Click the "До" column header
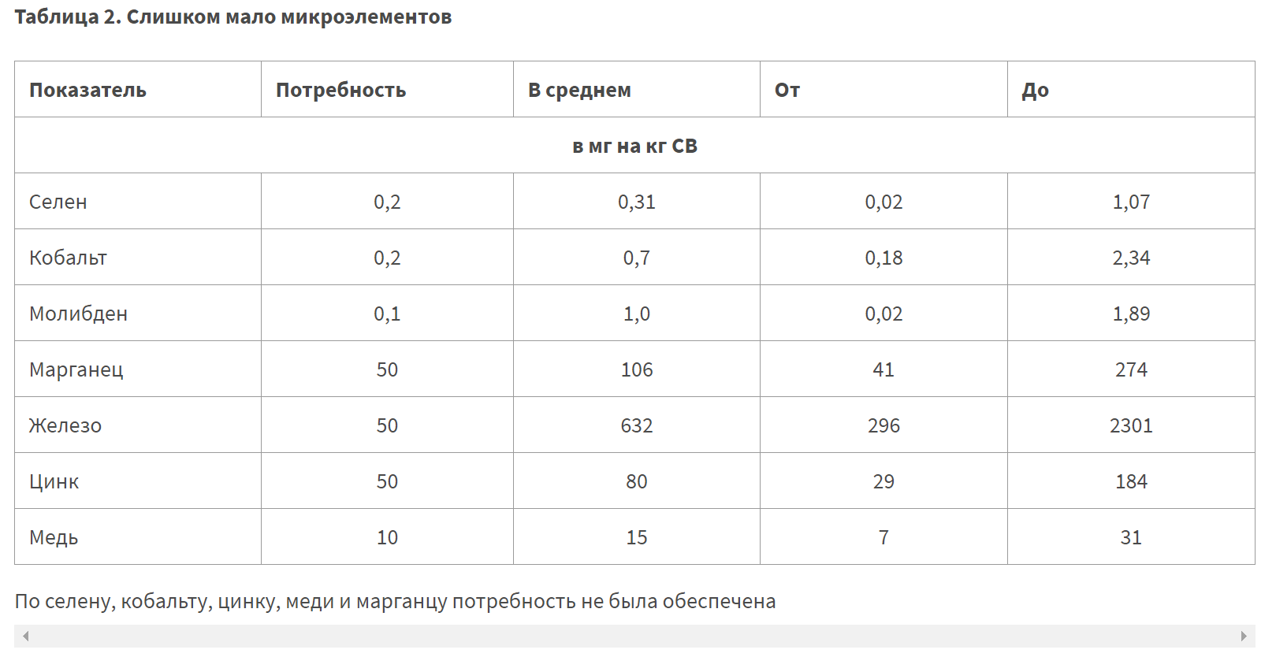 (1035, 91)
